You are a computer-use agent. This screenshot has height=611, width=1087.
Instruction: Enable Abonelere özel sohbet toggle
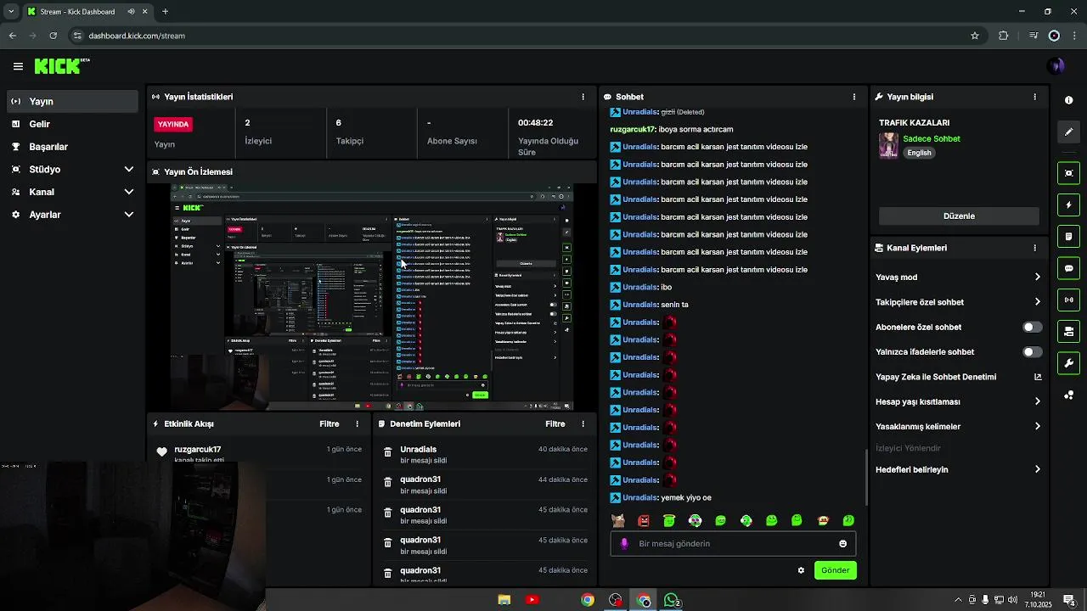point(1032,327)
